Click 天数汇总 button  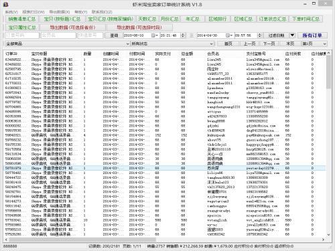(x=147, y=19)
